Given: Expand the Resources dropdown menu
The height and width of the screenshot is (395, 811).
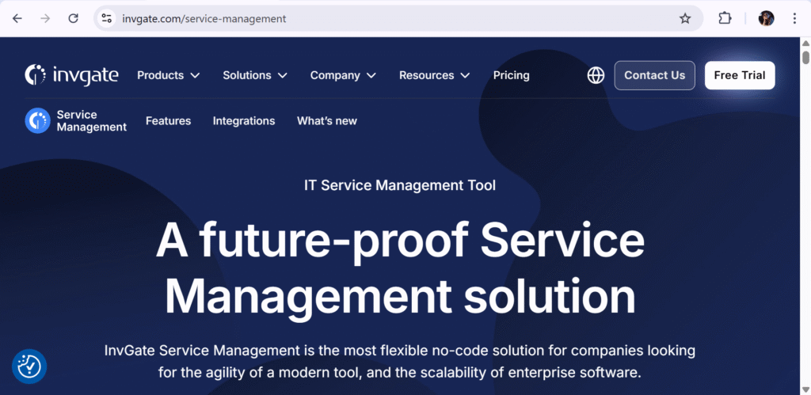Looking at the screenshot, I should coord(435,75).
